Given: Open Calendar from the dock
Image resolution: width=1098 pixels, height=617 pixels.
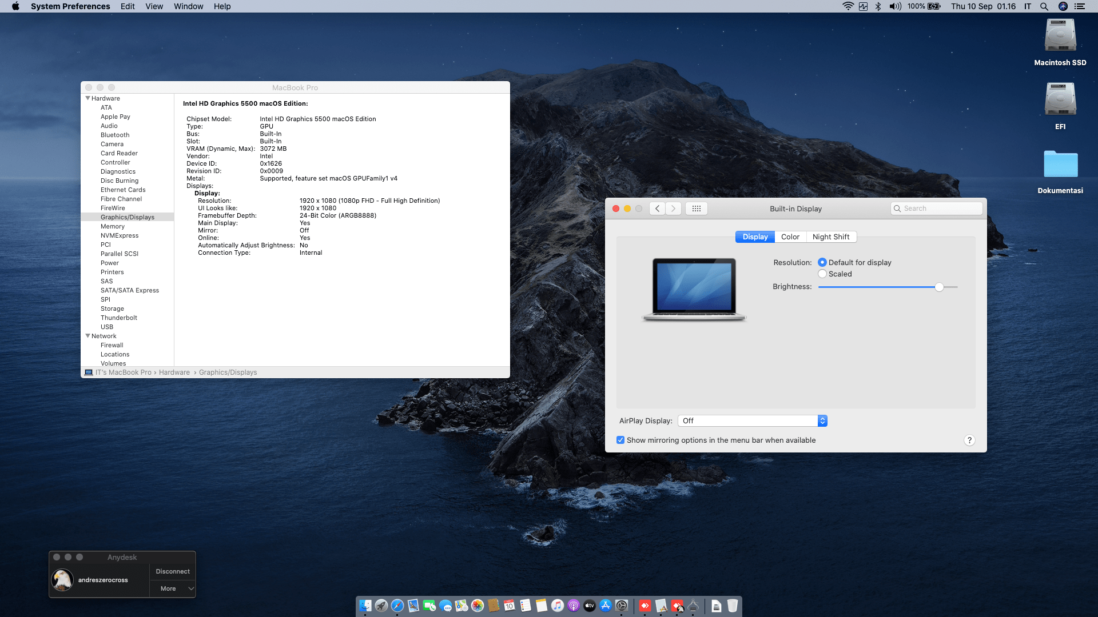Looking at the screenshot, I should 510,606.
